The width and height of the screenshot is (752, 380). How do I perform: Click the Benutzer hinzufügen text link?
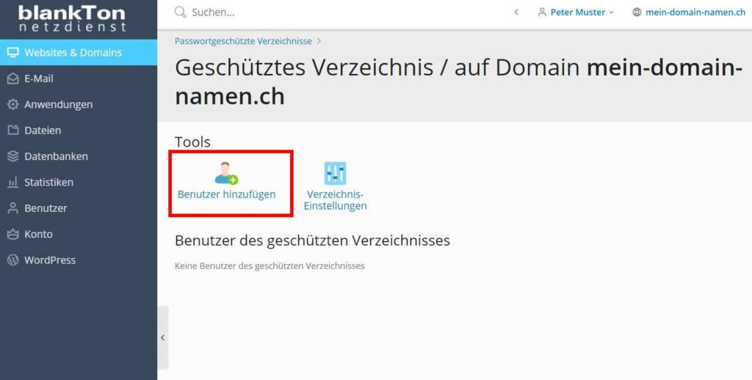(226, 194)
